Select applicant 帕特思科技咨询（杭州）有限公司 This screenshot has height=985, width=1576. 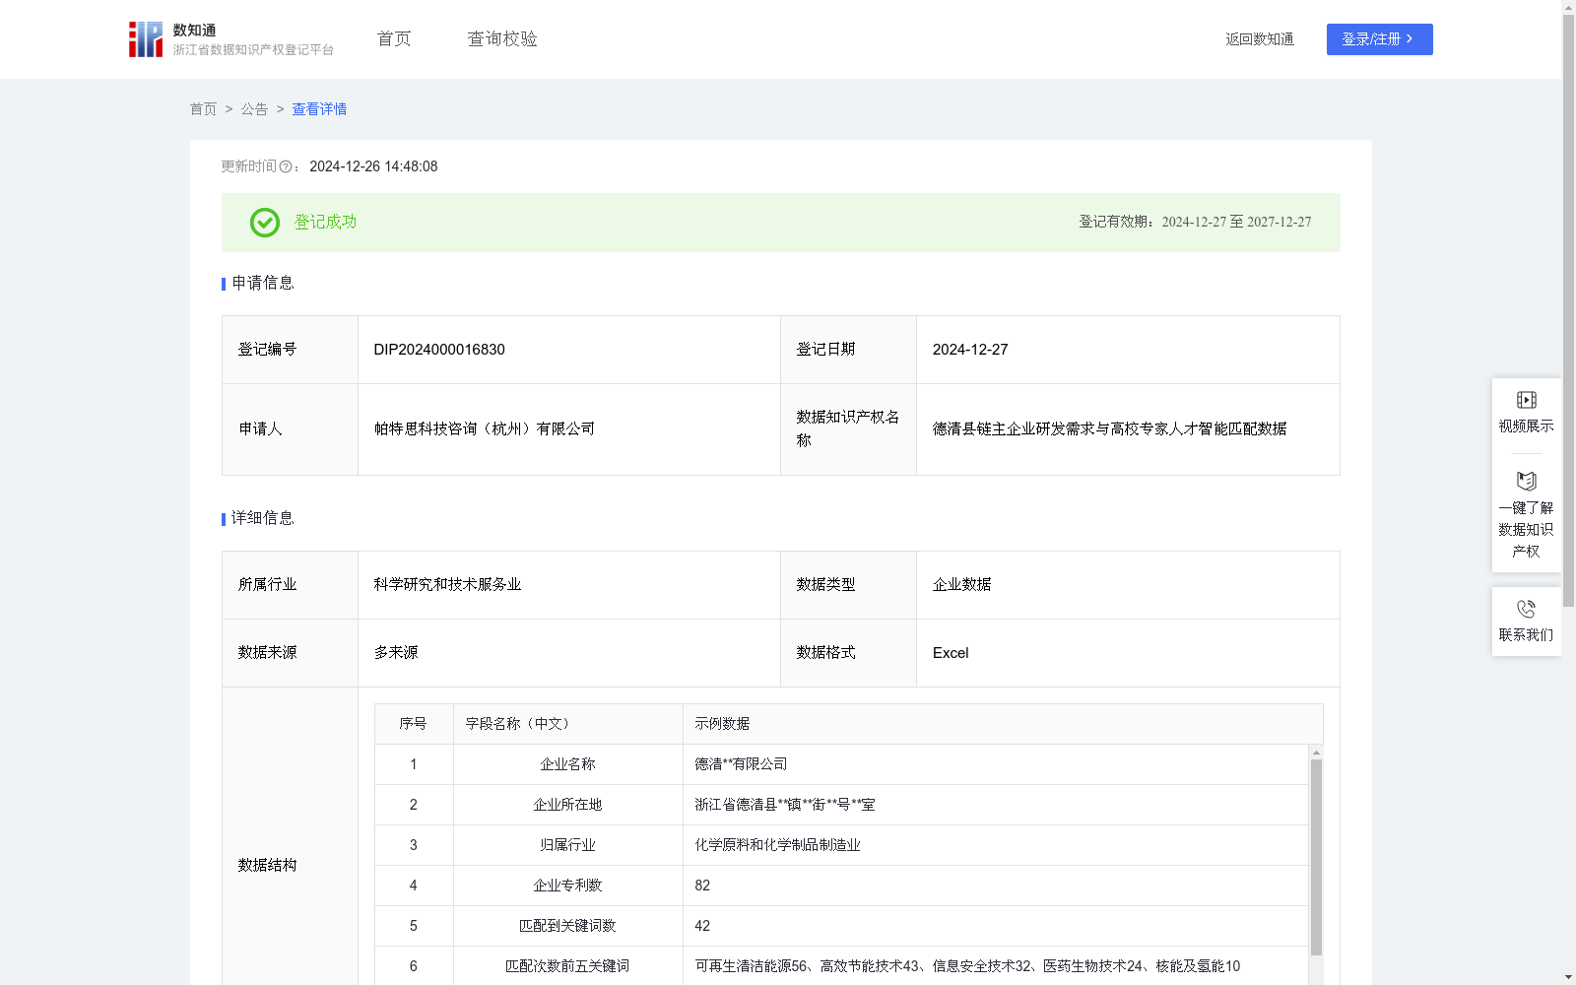(x=485, y=429)
